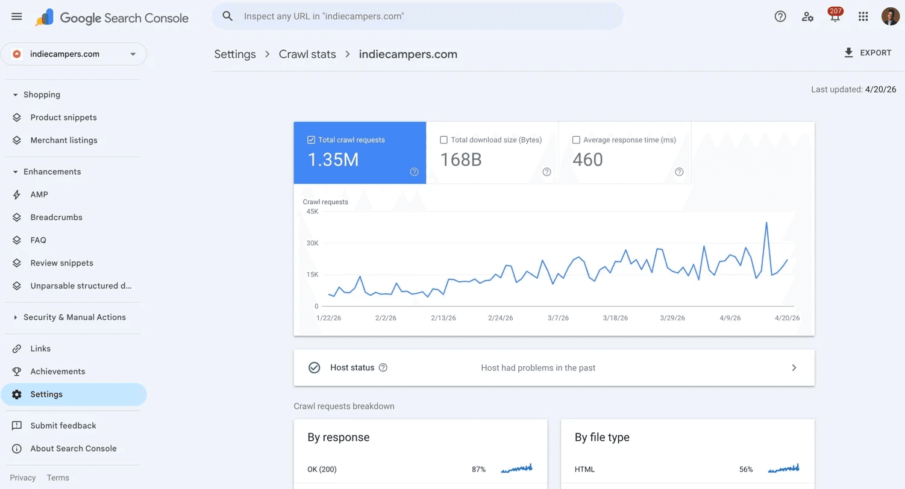Click the 1.35M crawl requests value
This screenshot has width=905, height=489.
pos(333,160)
